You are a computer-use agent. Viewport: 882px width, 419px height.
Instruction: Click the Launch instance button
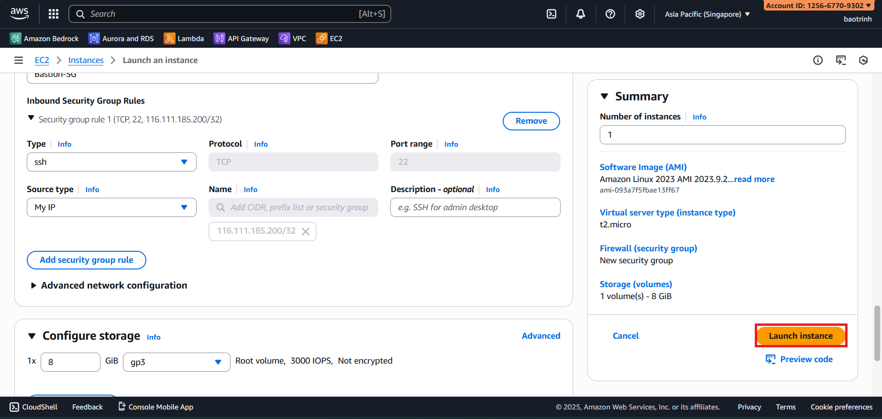(x=801, y=336)
